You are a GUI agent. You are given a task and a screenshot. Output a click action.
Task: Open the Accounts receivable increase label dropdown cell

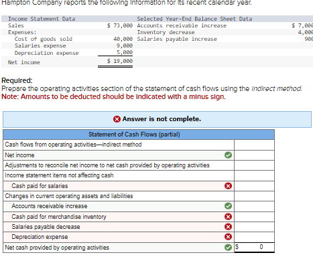[119, 206]
